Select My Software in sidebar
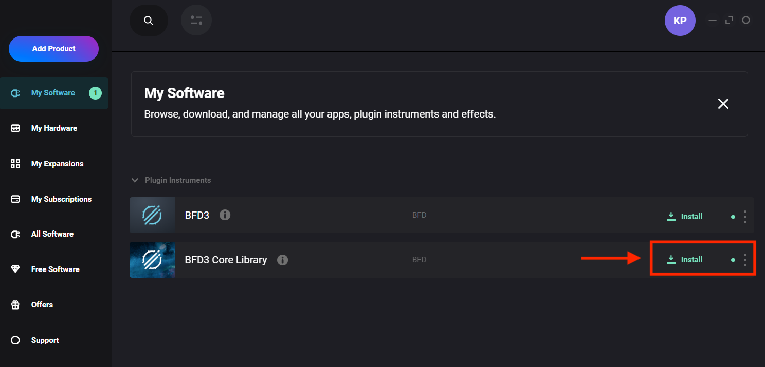This screenshot has width=765, height=367. click(54, 93)
